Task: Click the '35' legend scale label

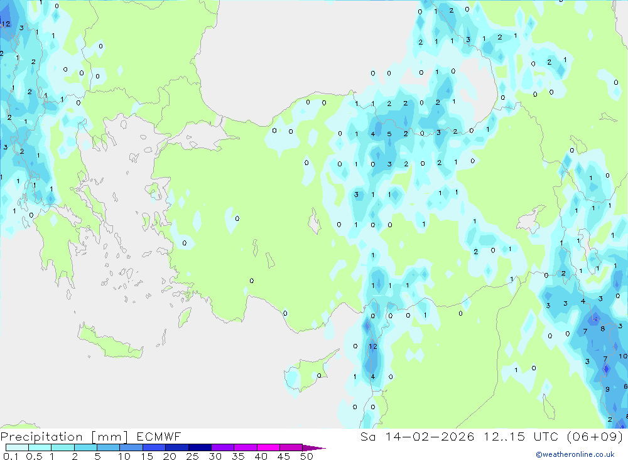Action: tap(238, 456)
